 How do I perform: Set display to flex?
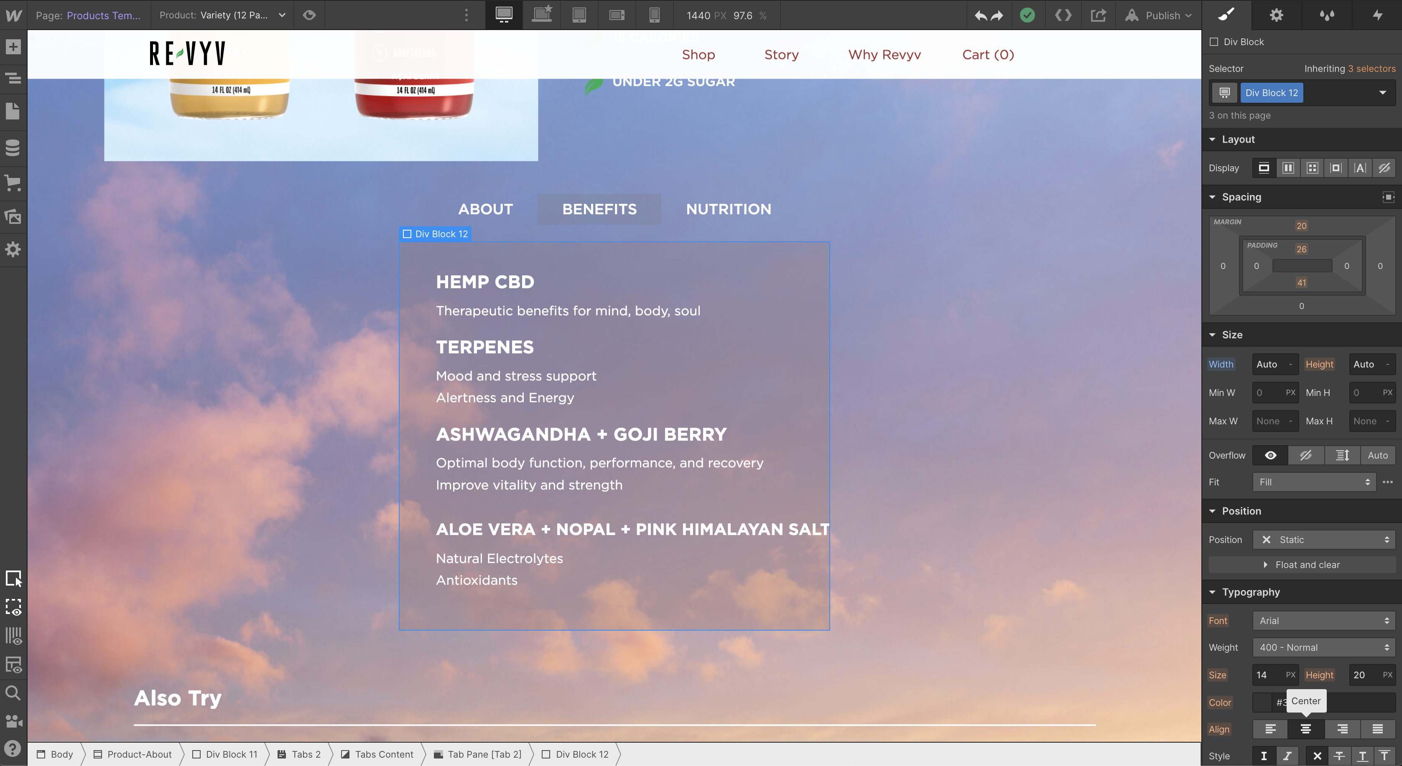[1288, 168]
